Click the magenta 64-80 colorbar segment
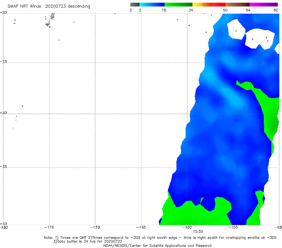The image size is (282, 248). point(264,5)
